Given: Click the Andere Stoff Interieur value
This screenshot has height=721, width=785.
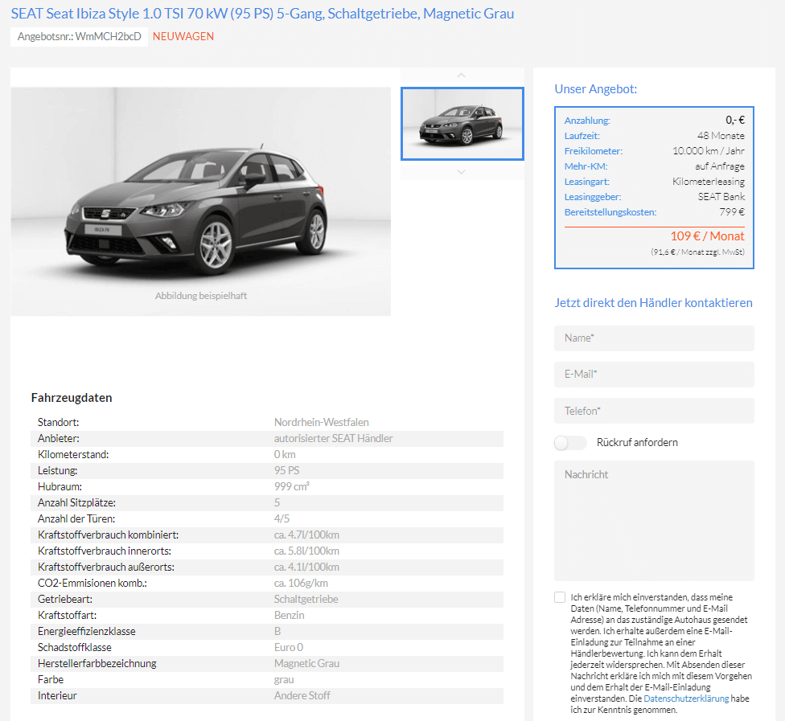Looking at the screenshot, I should point(302,695).
